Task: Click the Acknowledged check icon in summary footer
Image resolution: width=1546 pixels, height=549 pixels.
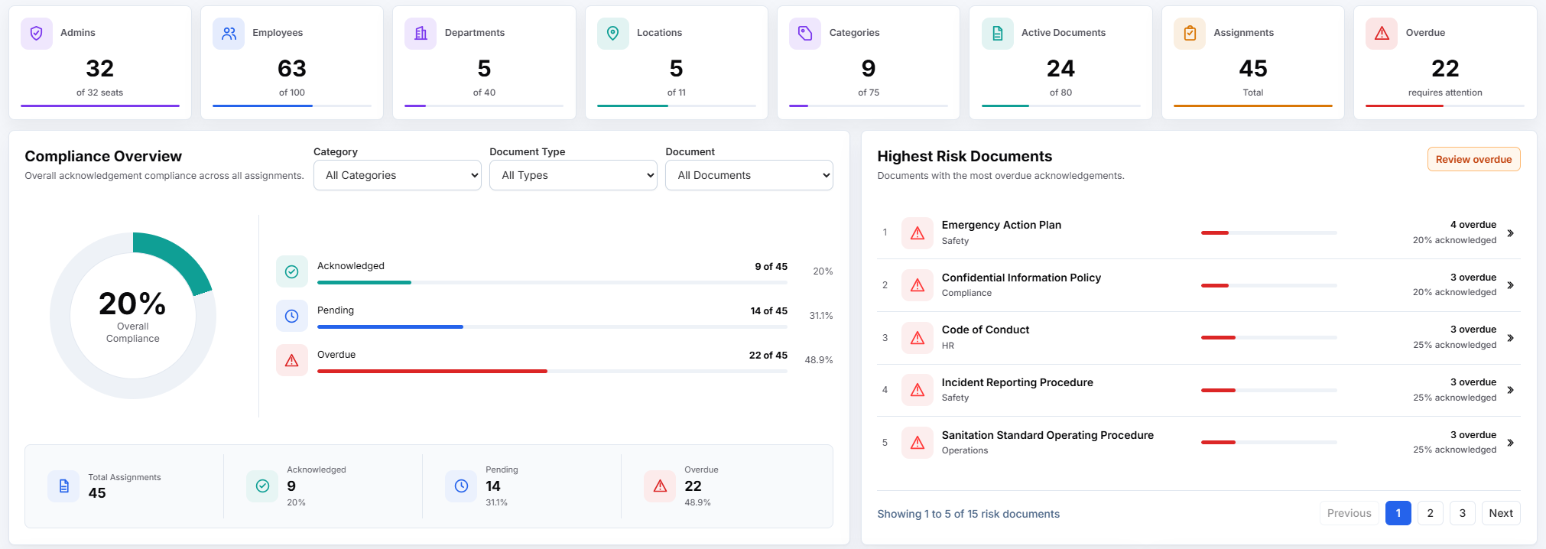Action: coord(262,486)
